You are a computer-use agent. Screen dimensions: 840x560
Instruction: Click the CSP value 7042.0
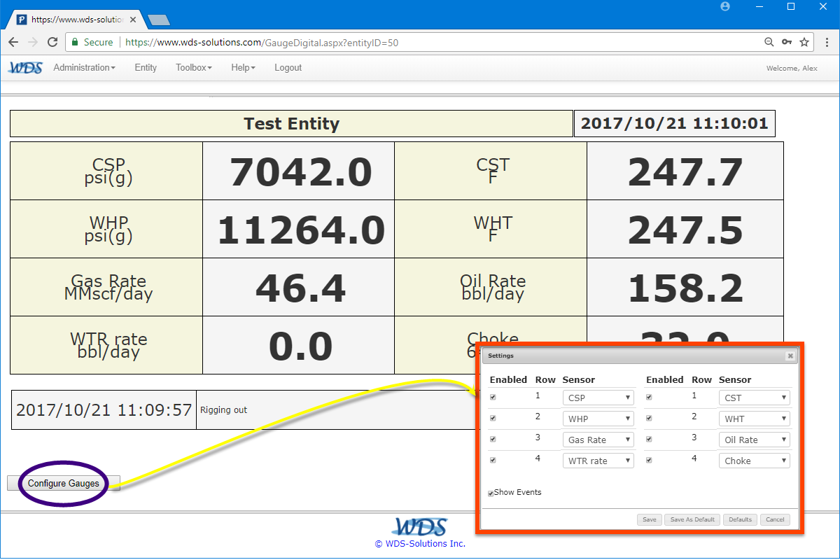(301, 172)
